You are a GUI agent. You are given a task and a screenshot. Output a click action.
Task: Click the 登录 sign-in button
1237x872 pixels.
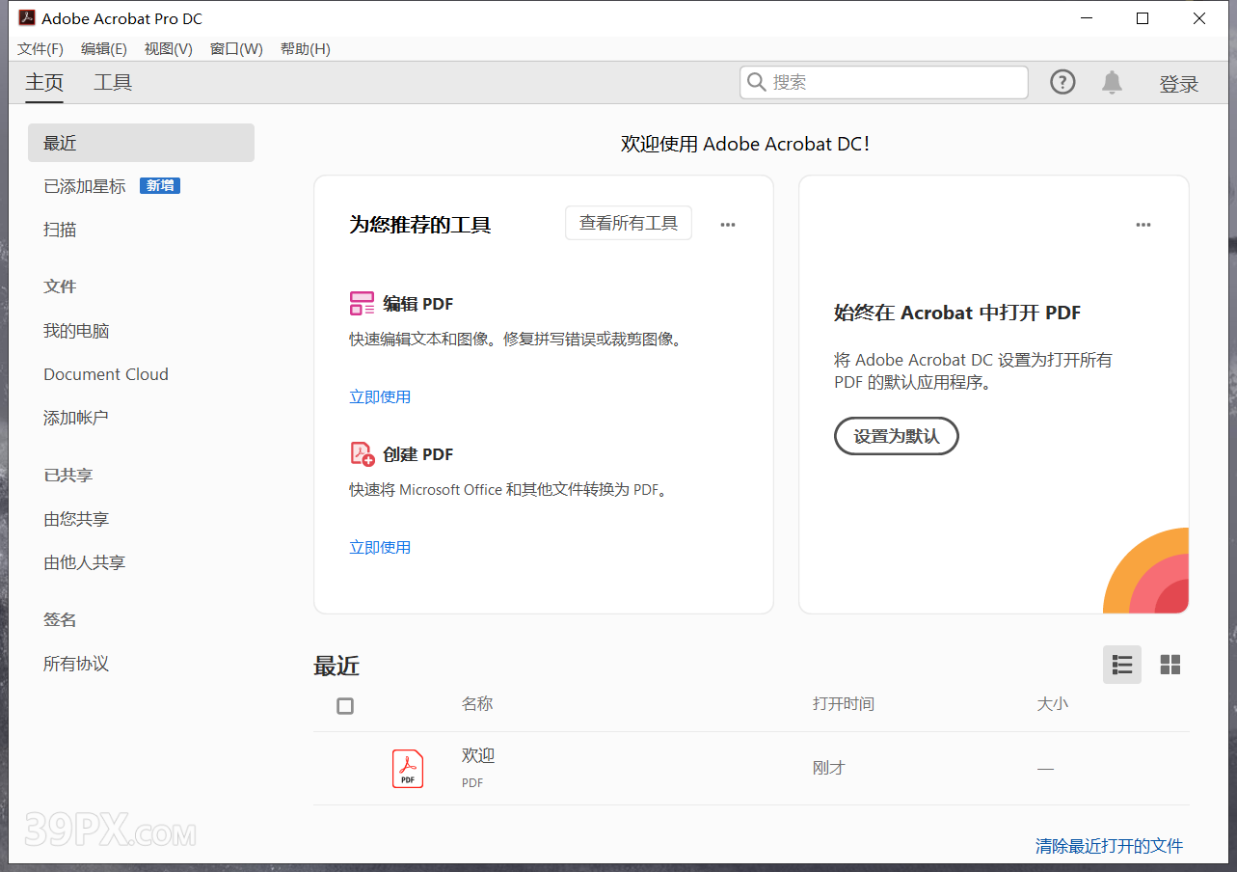click(1179, 84)
